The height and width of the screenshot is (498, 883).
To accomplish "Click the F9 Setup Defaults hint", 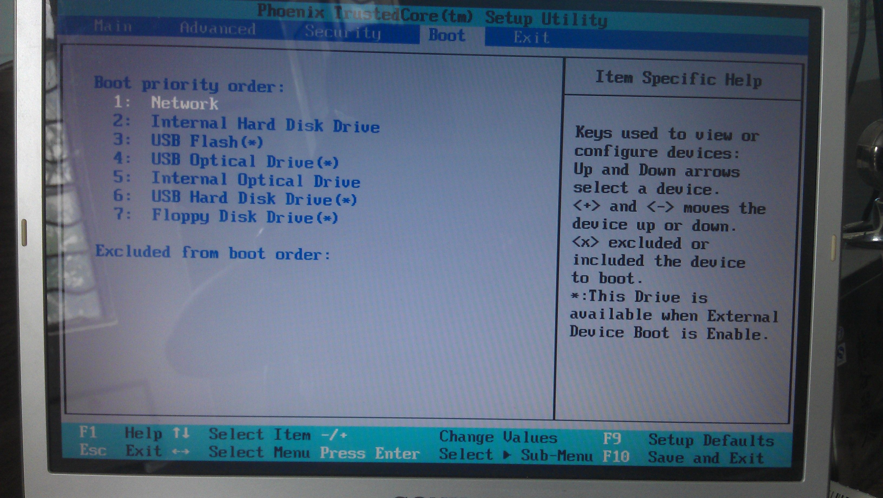I will 689,439.
